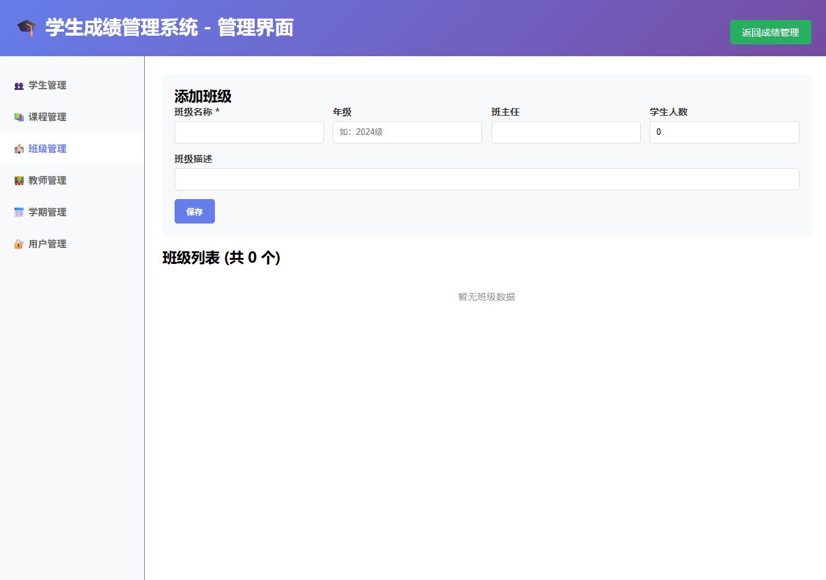Click the 保存 button
Image resolution: width=826 pixels, height=580 pixels.
194,212
